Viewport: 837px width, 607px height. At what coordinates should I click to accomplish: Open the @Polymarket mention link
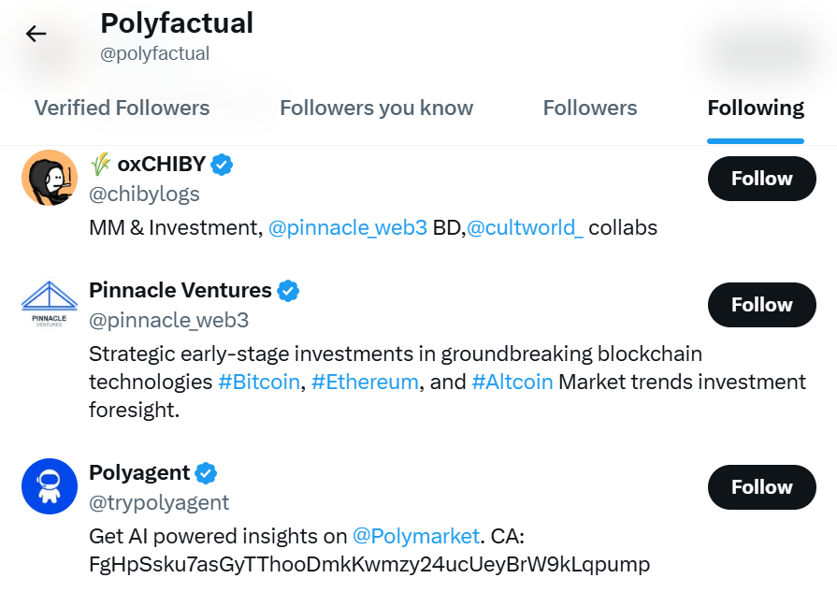pos(416,536)
